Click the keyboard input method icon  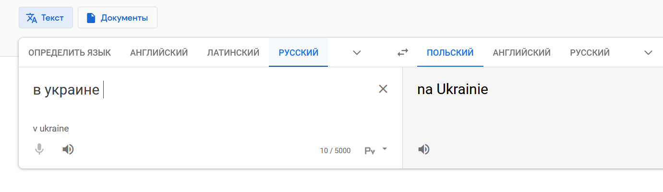369,151
